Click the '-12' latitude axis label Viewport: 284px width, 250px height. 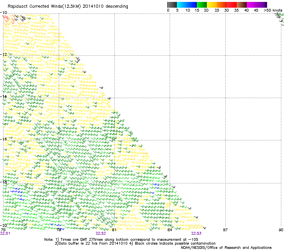(x=3, y=54)
